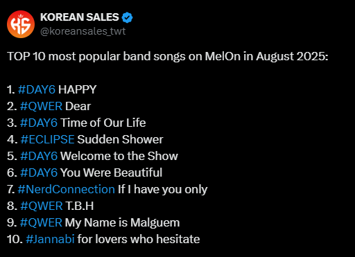Click the tweet headline about MelOn August 2025
The image size is (355, 257).
168,57
